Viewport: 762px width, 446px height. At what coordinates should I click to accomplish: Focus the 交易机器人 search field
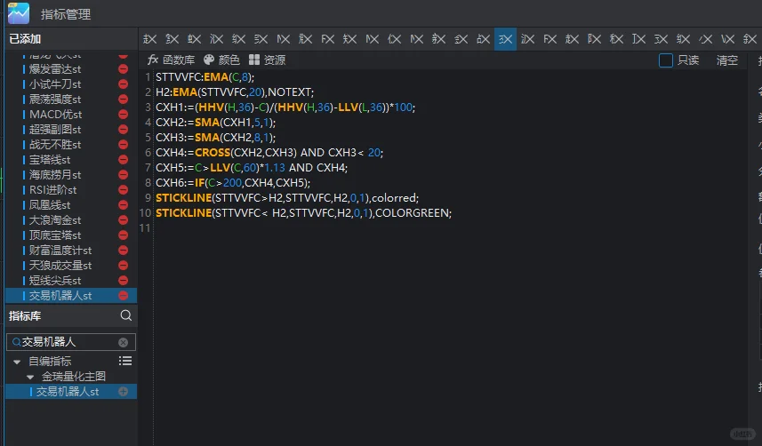pos(71,342)
